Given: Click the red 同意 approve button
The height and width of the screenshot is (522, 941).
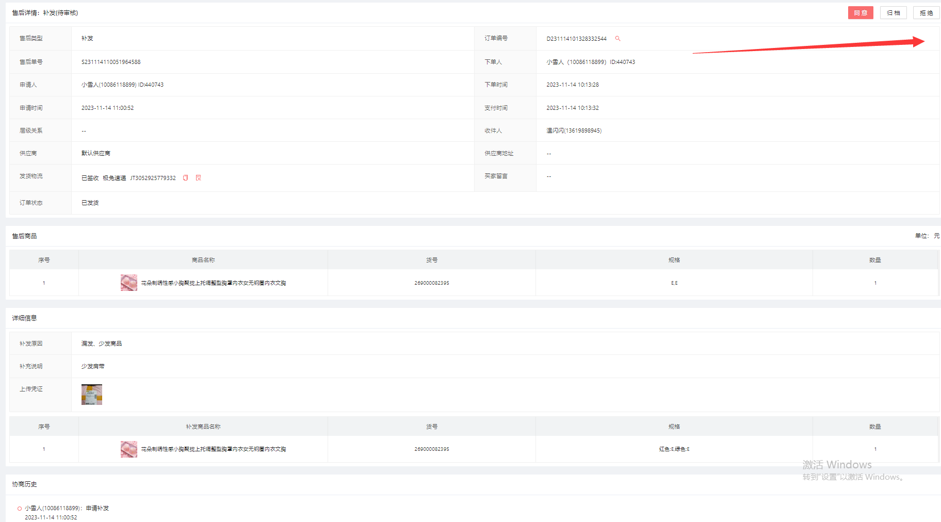Looking at the screenshot, I should (860, 13).
